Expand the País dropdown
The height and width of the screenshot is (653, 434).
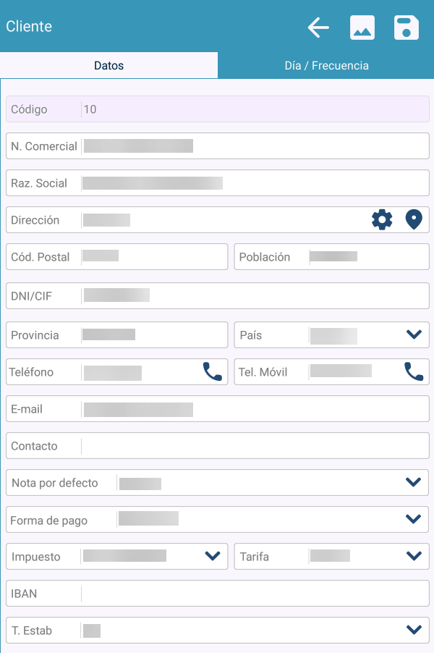click(x=414, y=334)
